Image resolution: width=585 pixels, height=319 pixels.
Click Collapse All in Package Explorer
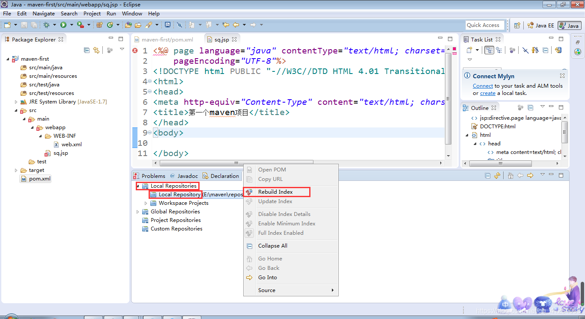[87, 50]
